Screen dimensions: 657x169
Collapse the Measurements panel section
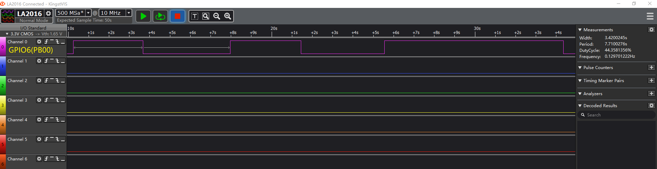click(x=580, y=30)
